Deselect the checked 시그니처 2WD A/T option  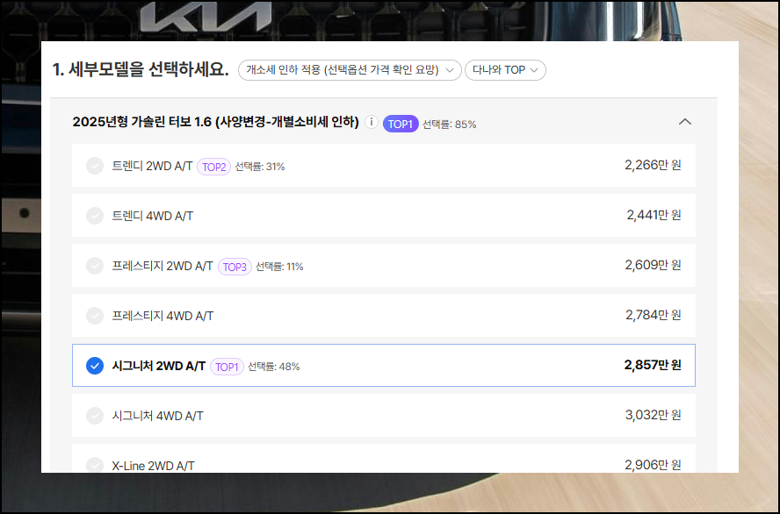tap(95, 366)
